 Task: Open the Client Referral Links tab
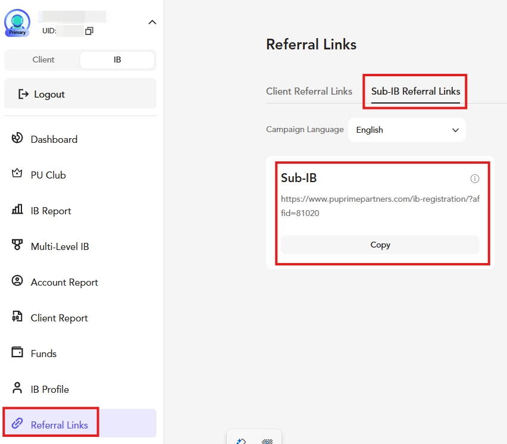point(309,91)
